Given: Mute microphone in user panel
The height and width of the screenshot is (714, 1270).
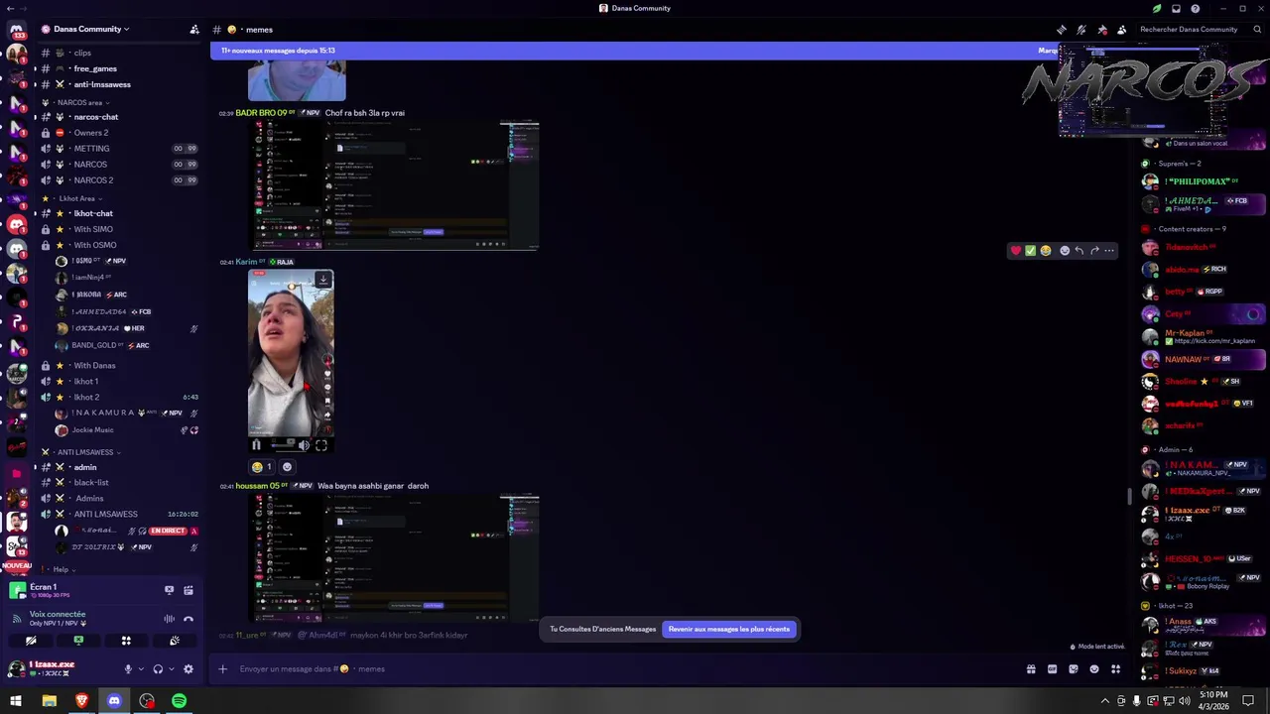Looking at the screenshot, I should point(129,669).
